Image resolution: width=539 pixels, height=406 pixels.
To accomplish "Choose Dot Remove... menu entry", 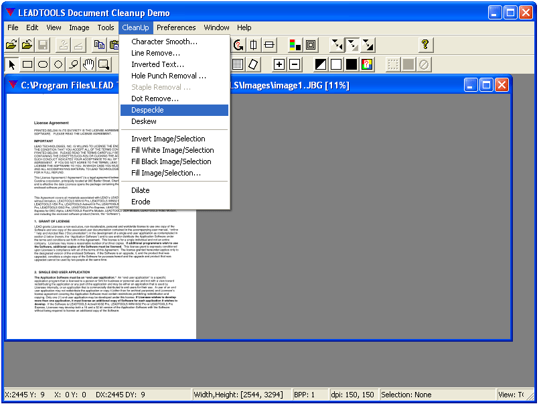I will [x=174, y=98].
